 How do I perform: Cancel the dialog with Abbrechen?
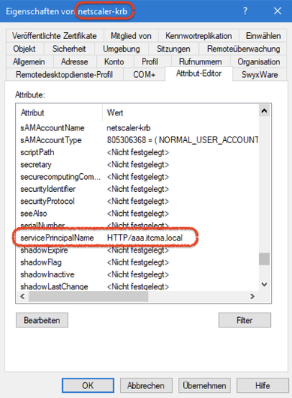(146, 385)
